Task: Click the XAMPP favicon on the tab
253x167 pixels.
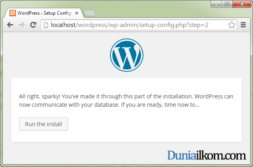Action: point(13,13)
